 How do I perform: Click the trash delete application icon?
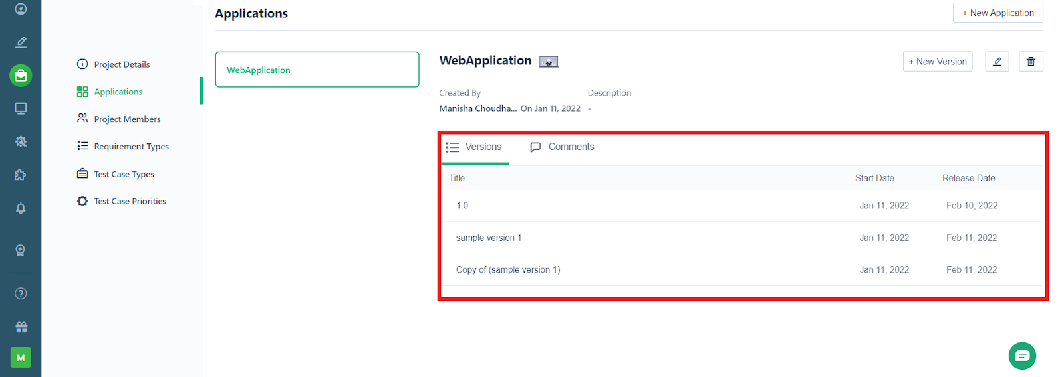pos(1031,62)
